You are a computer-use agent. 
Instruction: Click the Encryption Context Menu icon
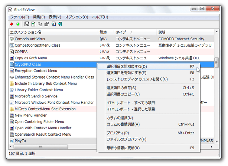12,71
